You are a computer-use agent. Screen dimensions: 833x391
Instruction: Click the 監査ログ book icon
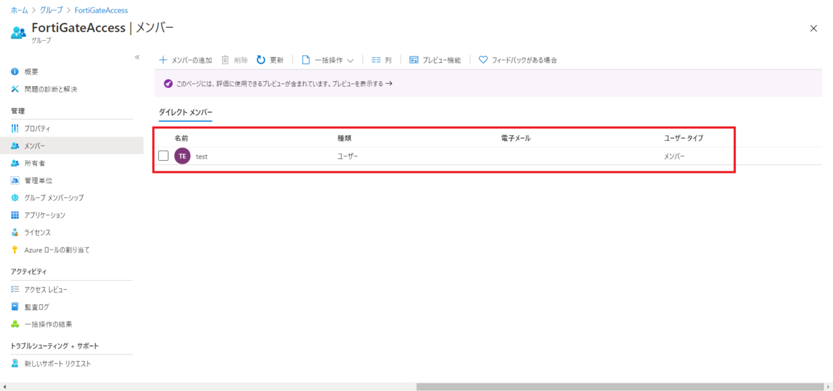(15, 306)
